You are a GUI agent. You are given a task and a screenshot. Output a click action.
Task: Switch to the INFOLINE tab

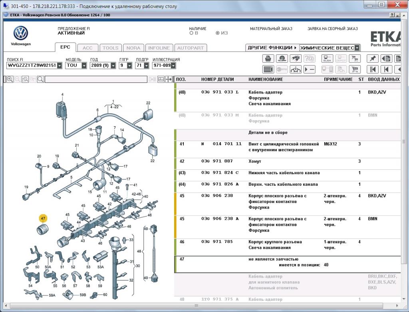(159, 48)
